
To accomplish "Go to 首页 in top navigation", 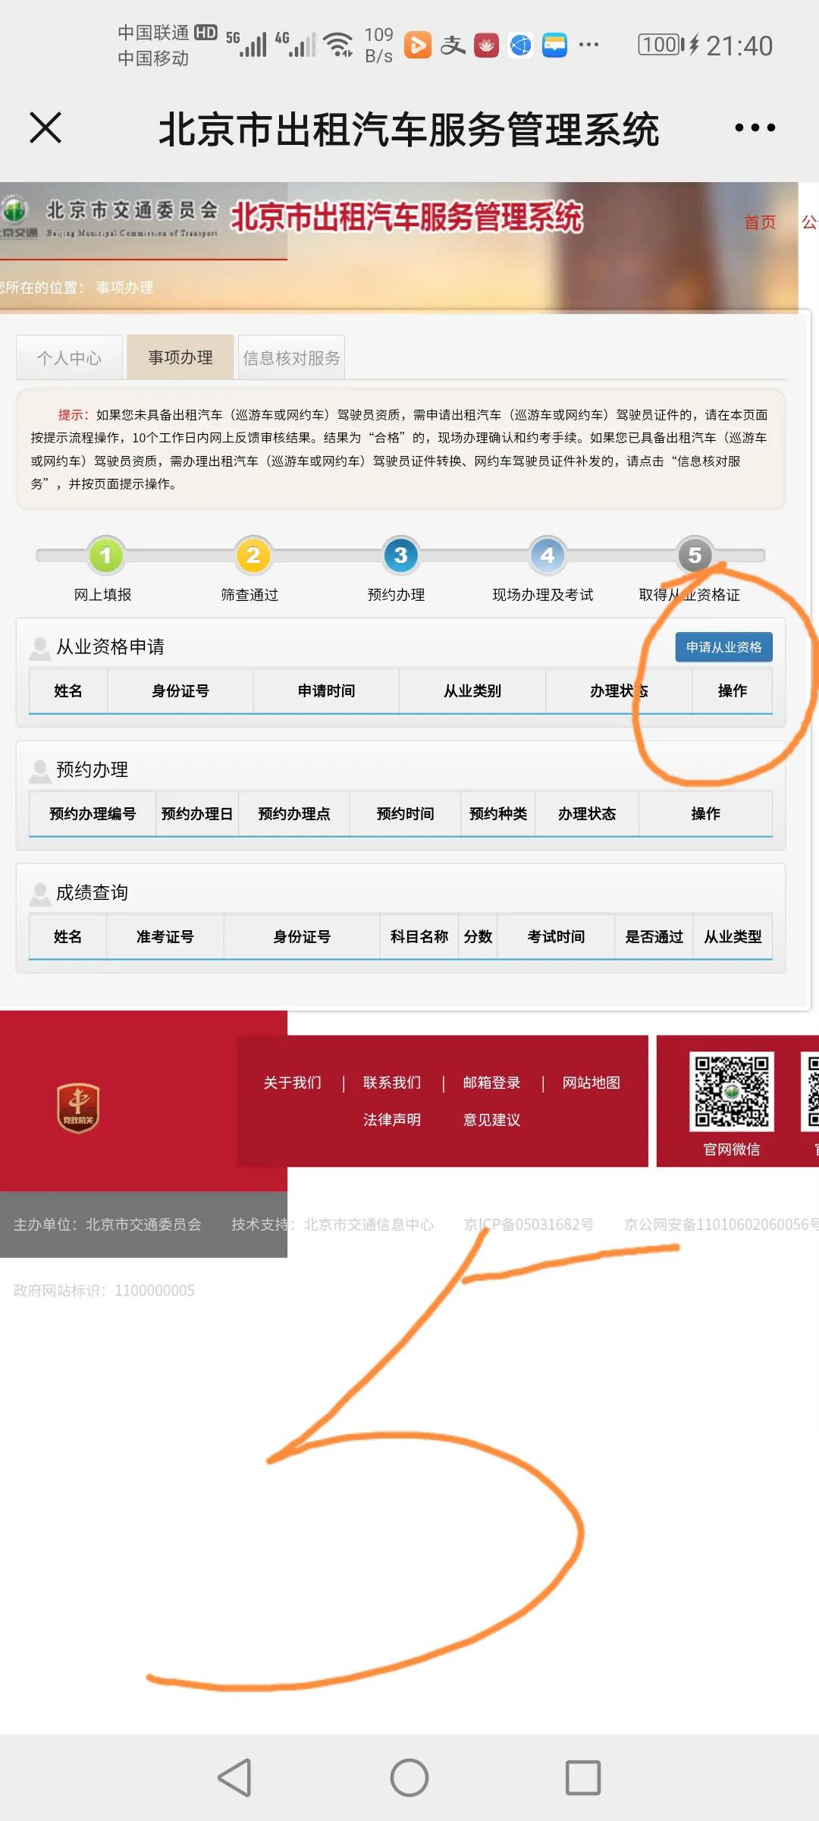I will [x=760, y=222].
